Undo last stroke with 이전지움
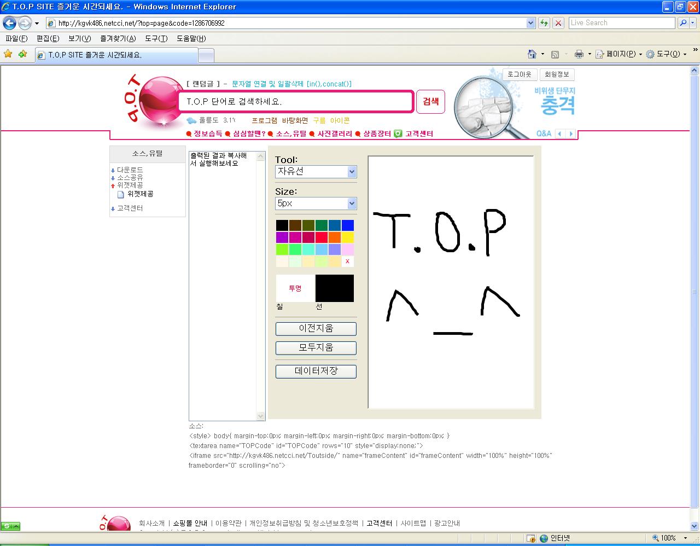The image size is (700, 546). point(316,328)
